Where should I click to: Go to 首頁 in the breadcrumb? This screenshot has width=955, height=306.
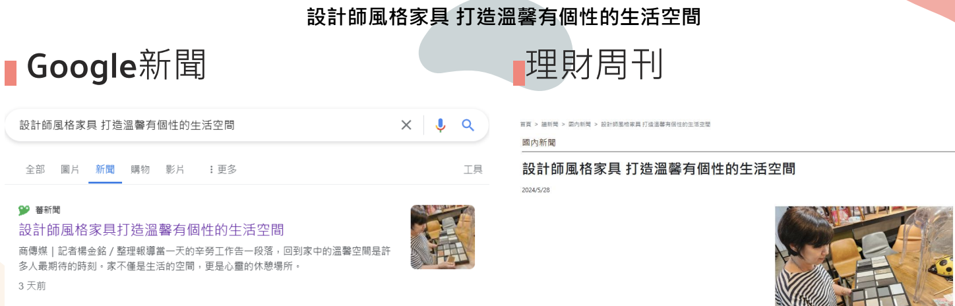click(526, 124)
